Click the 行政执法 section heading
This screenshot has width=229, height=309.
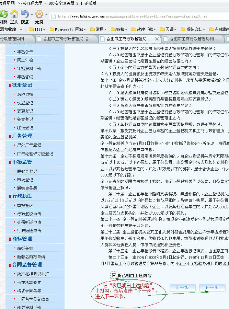[22, 196]
